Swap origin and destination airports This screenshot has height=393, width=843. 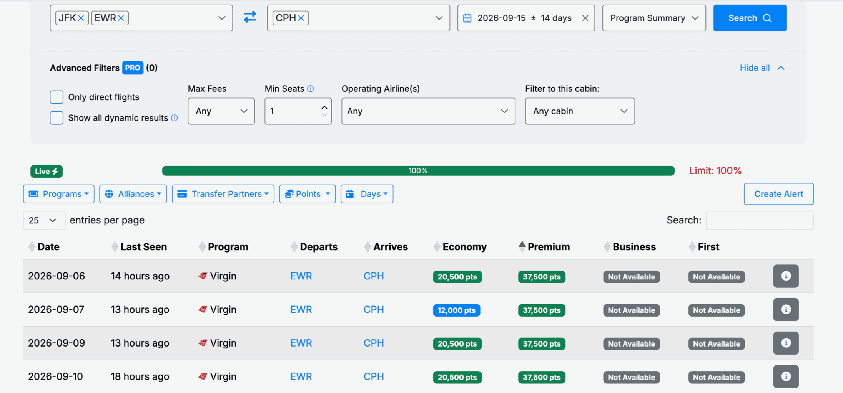pyautogui.click(x=250, y=17)
